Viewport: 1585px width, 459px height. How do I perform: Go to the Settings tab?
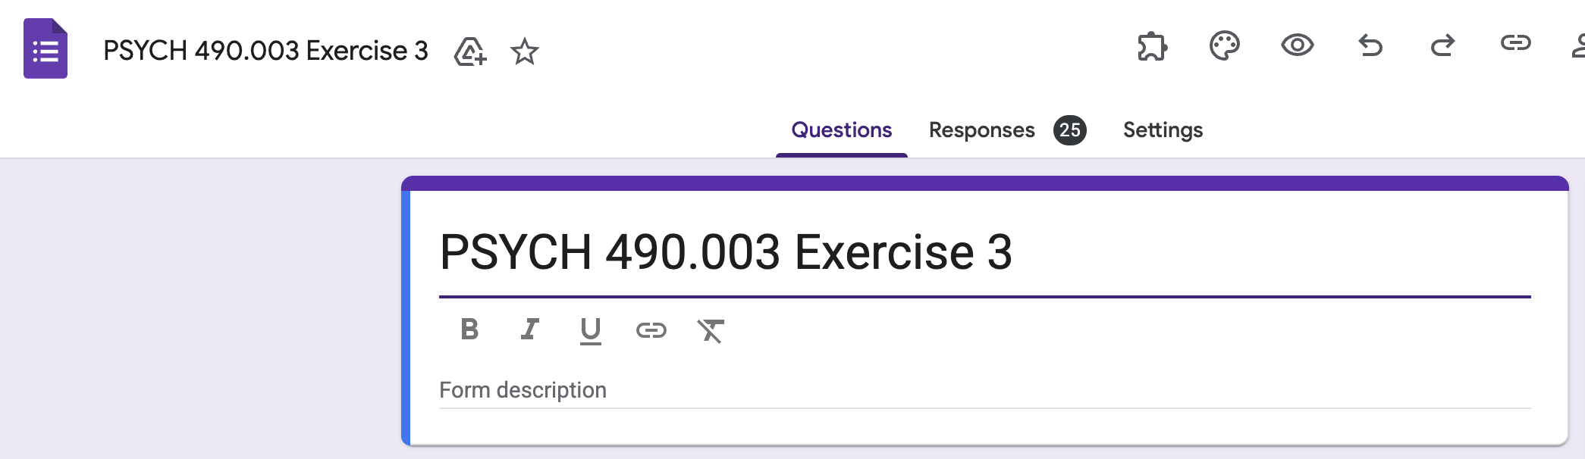pyautogui.click(x=1163, y=130)
